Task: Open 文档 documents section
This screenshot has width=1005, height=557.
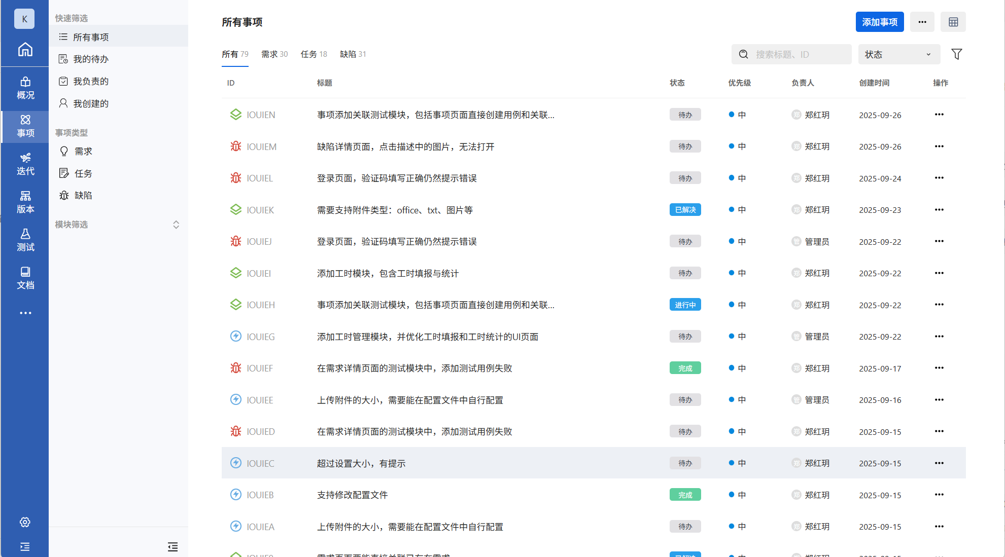Action: click(25, 278)
